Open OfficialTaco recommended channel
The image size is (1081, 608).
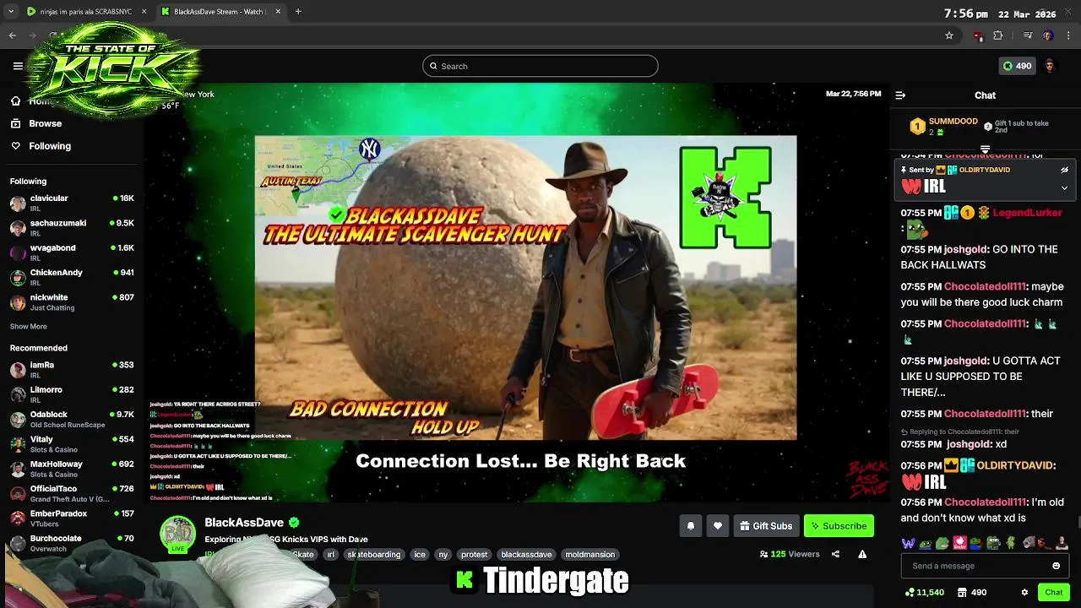tap(72, 493)
